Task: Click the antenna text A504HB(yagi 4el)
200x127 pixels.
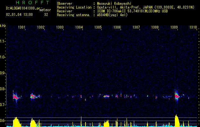Action: pos(112,15)
